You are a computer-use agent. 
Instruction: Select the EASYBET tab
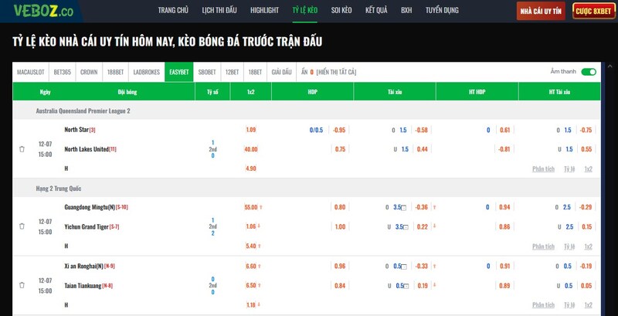pyautogui.click(x=179, y=72)
